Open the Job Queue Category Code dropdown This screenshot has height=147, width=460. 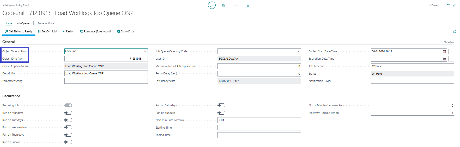coord(298,51)
